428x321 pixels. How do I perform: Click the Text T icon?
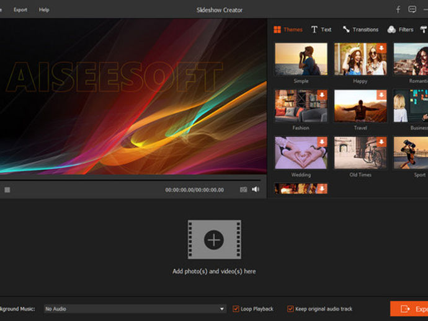(x=314, y=30)
